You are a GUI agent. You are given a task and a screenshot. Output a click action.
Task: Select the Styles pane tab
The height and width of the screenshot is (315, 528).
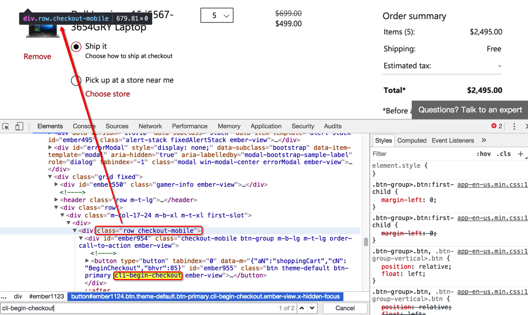point(384,141)
